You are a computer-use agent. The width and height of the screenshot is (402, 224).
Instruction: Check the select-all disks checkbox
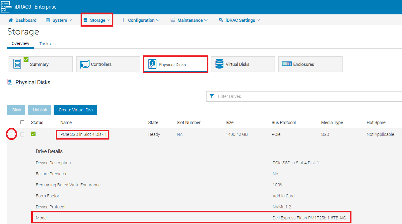(22, 122)
